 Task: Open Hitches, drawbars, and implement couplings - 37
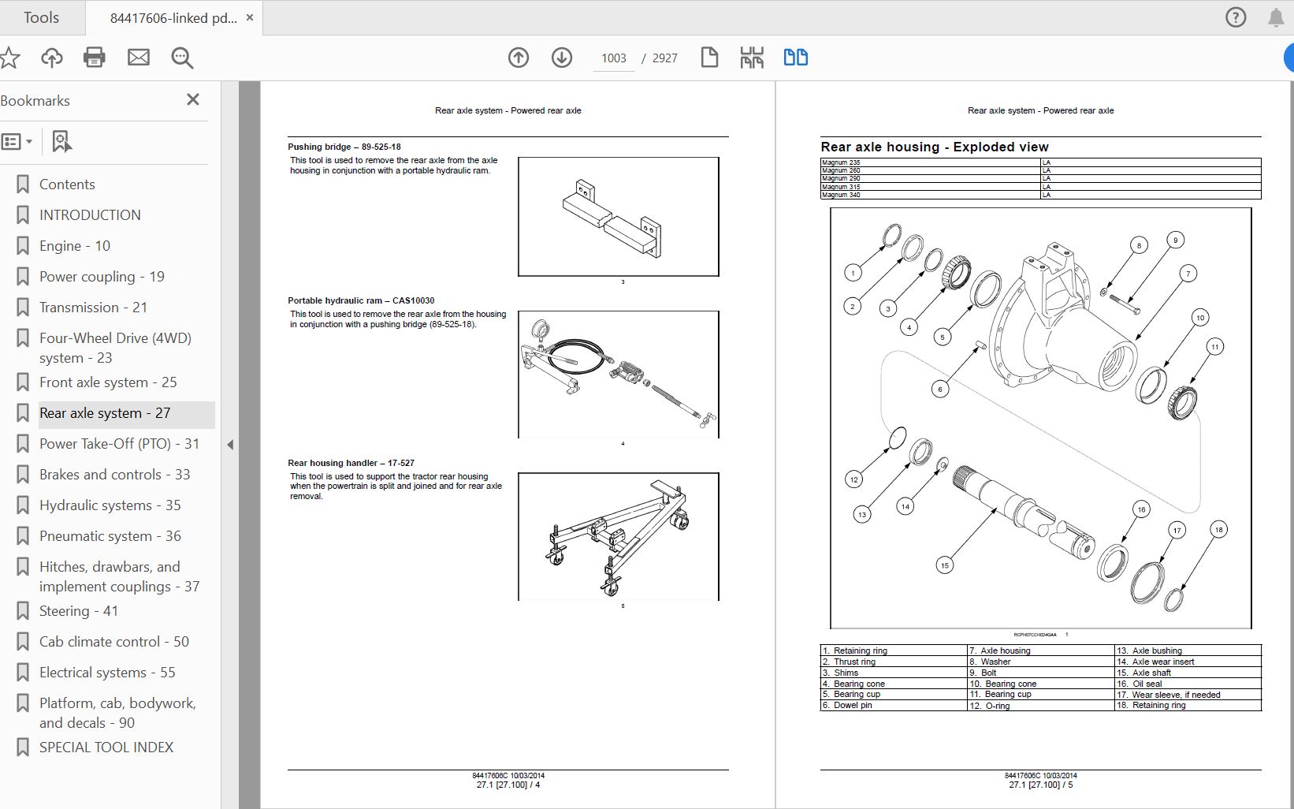point(119,576)
